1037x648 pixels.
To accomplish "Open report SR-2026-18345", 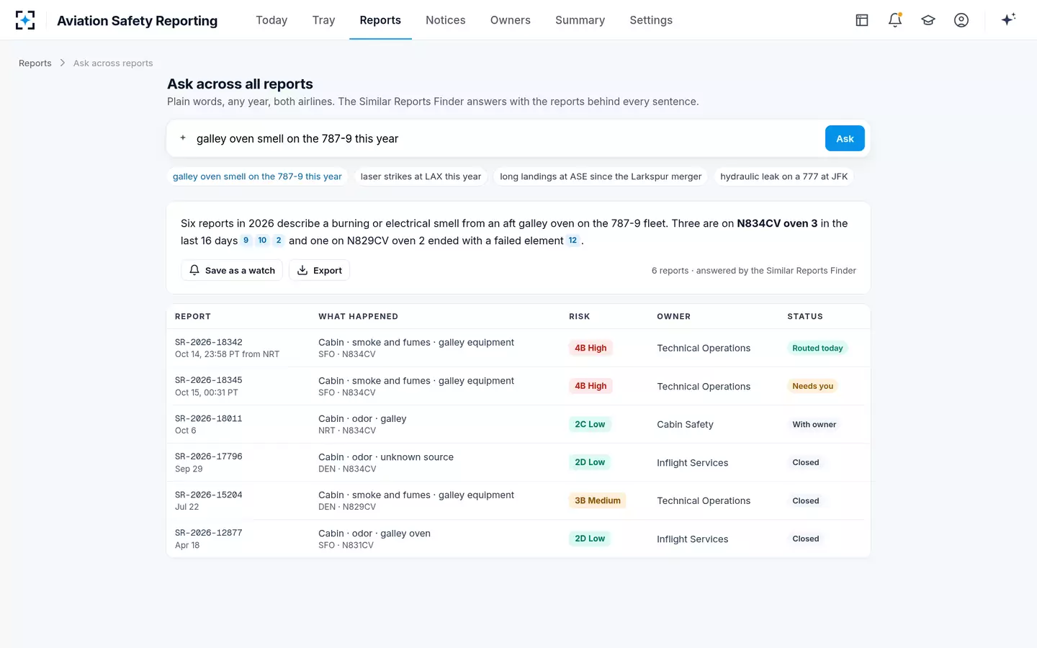I will click(x=518, y=386).
